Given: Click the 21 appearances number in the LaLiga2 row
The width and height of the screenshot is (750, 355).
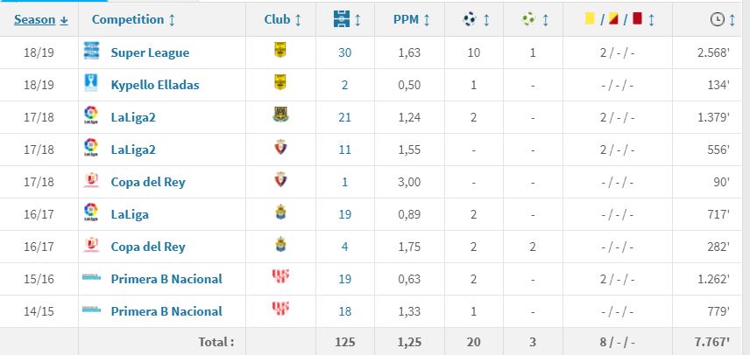Looking at the screenshot, I should (344, 117).
